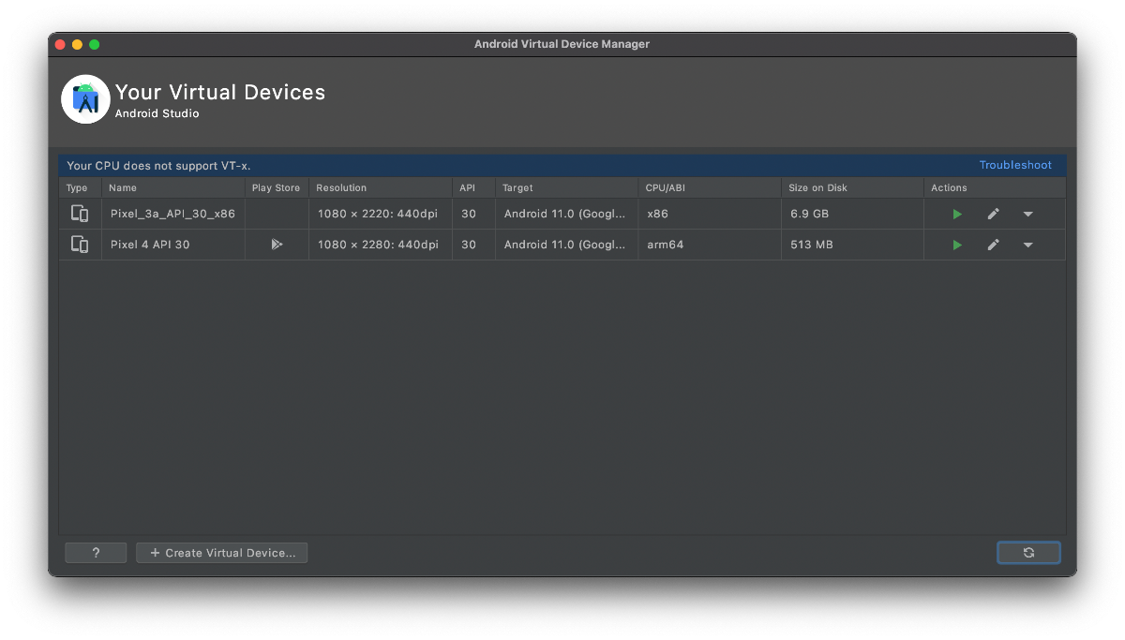This screenshot has width=1125, height=640.
Task: Sort by the Type column header
Action: 80,187
